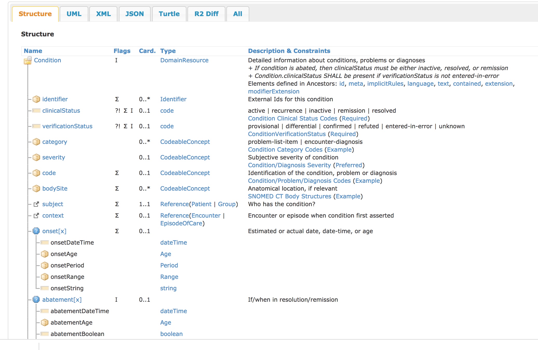Click the choice-type question mark icon on onset[x]

click(x=36, y=231)
